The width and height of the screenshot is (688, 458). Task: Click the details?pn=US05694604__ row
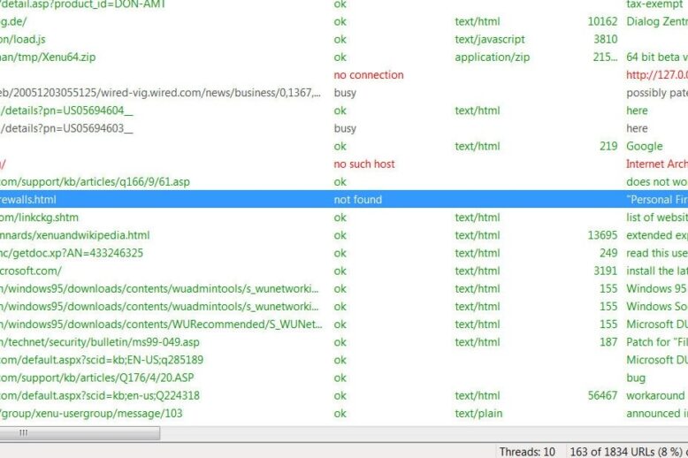click(x=66, y=111)
